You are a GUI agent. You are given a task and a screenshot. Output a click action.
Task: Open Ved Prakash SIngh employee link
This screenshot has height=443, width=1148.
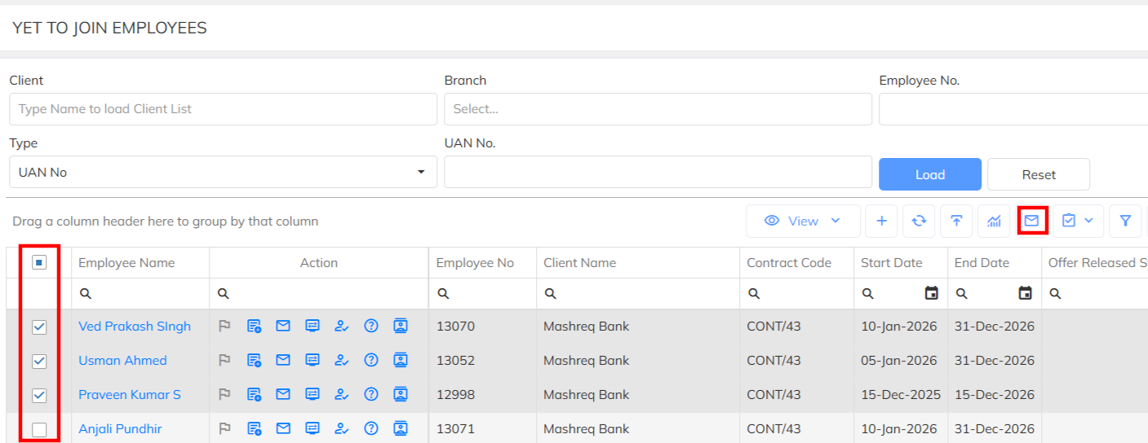tap(135, 327)
